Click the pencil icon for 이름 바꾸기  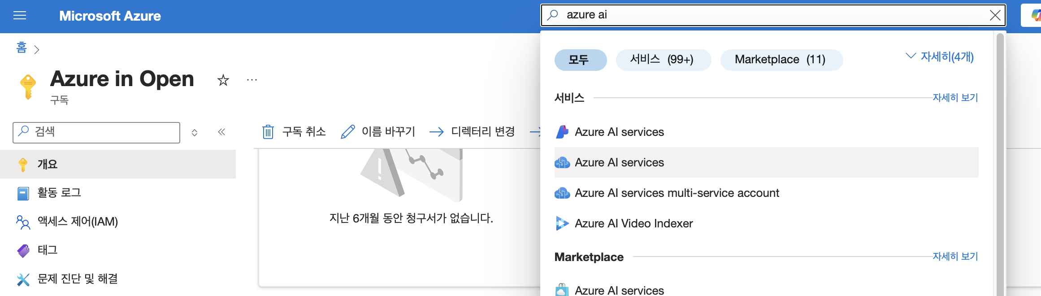(x=348, y=132)
